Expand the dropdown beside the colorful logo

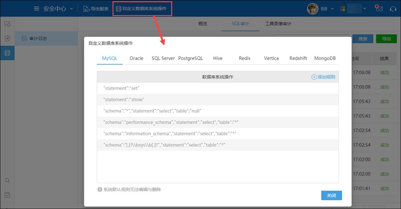coord(353,9)
